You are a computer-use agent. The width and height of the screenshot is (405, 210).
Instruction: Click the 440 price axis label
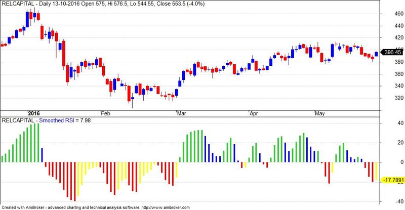click(398, 26)
